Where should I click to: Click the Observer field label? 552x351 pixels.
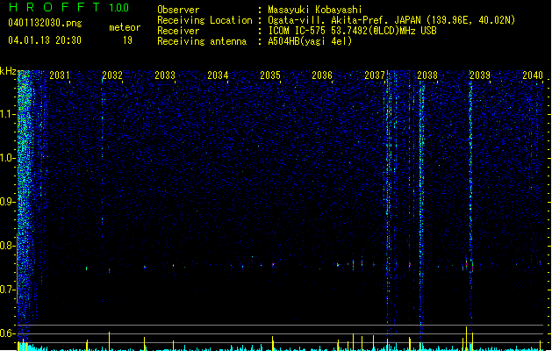point(178,10)
